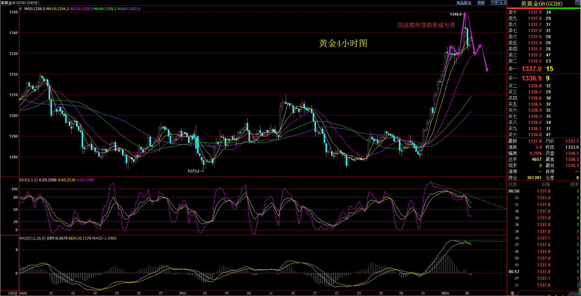Click the MA10:1334.3 indicator label
Viewport: 581px width, 296px height.
click(57, 9)
